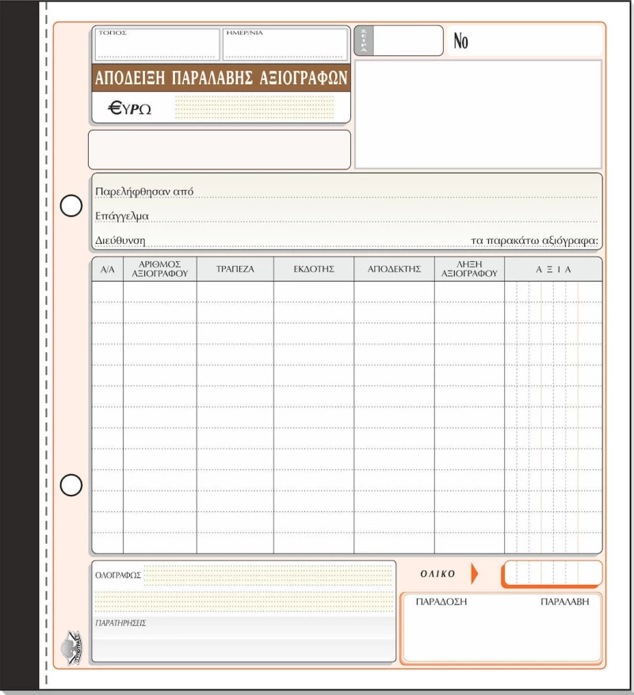Click the ΤΡΑΠΕΖΑ column header
The width and height of the screenshot is (634, 695).
tap(235, 269)
